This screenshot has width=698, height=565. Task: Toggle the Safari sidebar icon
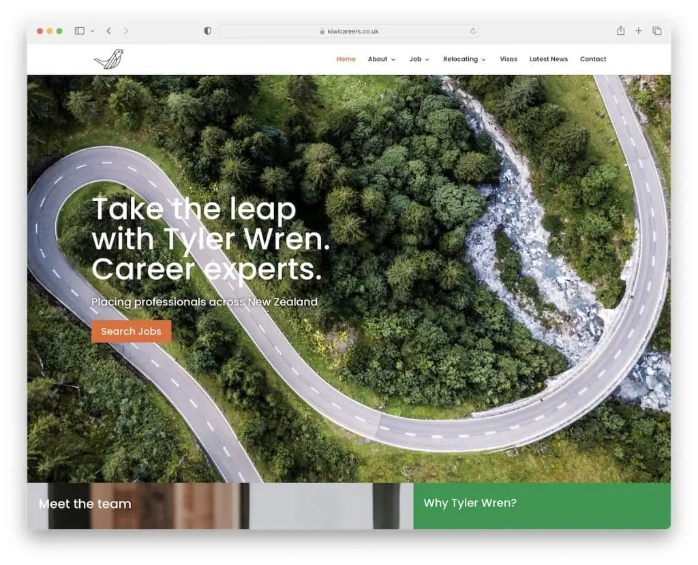(x=80, y=31)
